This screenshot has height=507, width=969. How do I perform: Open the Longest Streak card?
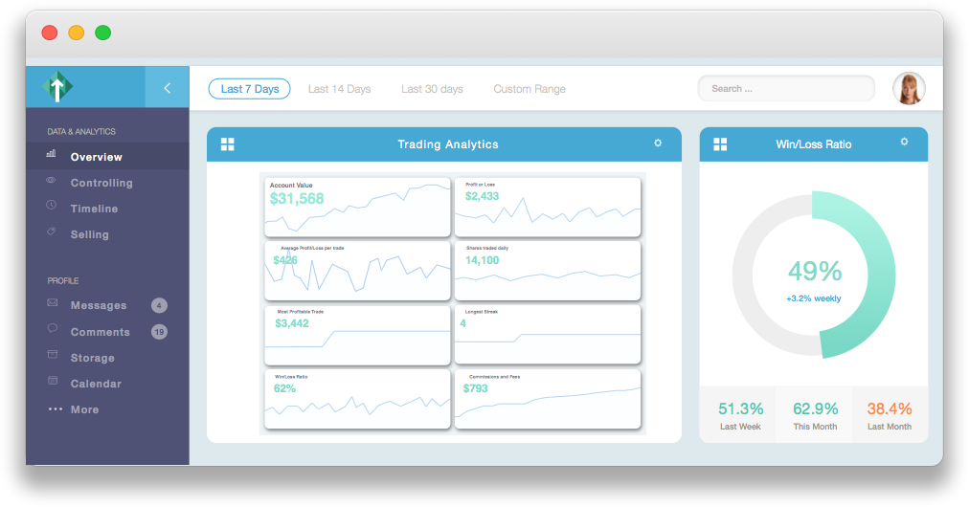(x=548, y=336)
